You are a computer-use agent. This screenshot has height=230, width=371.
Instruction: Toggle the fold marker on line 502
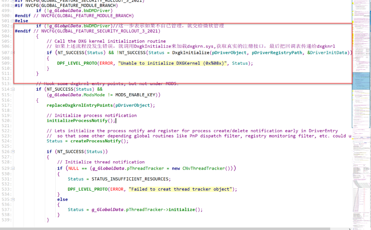click(13, 26)
